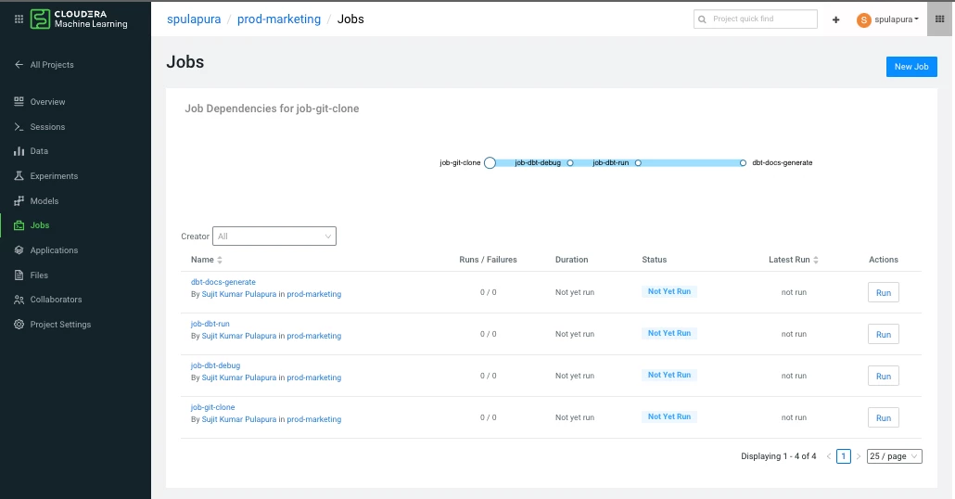Image resolution: width=955 pixels, height=499 pixels.
Task: Click the Overview sidebar icon
Action: 19,101
